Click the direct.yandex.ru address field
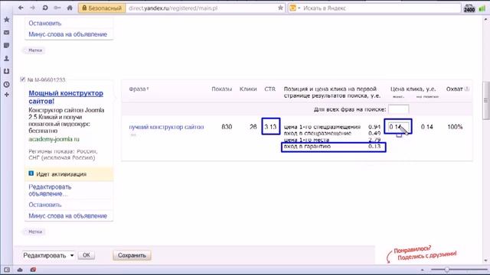The width and height of the screenshot is (490, 275). tap(201, 8)
